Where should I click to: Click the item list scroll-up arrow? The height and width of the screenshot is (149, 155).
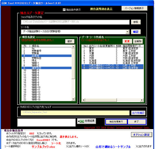[x=73, y=47]
